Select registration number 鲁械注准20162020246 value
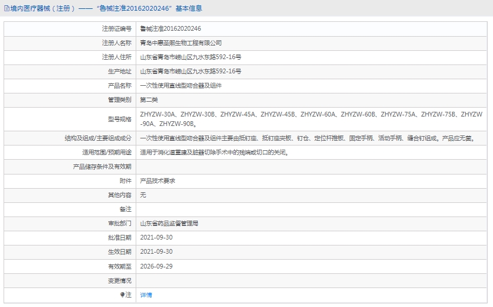Screen dimensions: 493x307 (x=170, y=28)
